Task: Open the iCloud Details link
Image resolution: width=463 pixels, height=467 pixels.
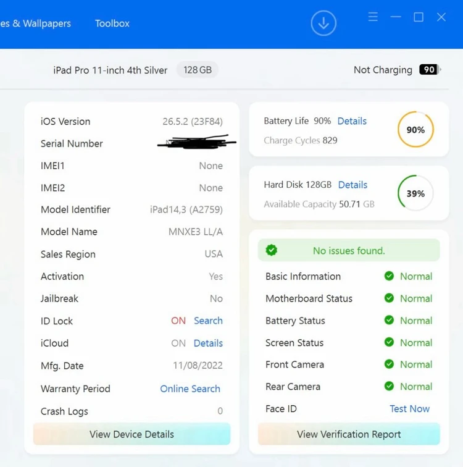Action: coord(208,343)
